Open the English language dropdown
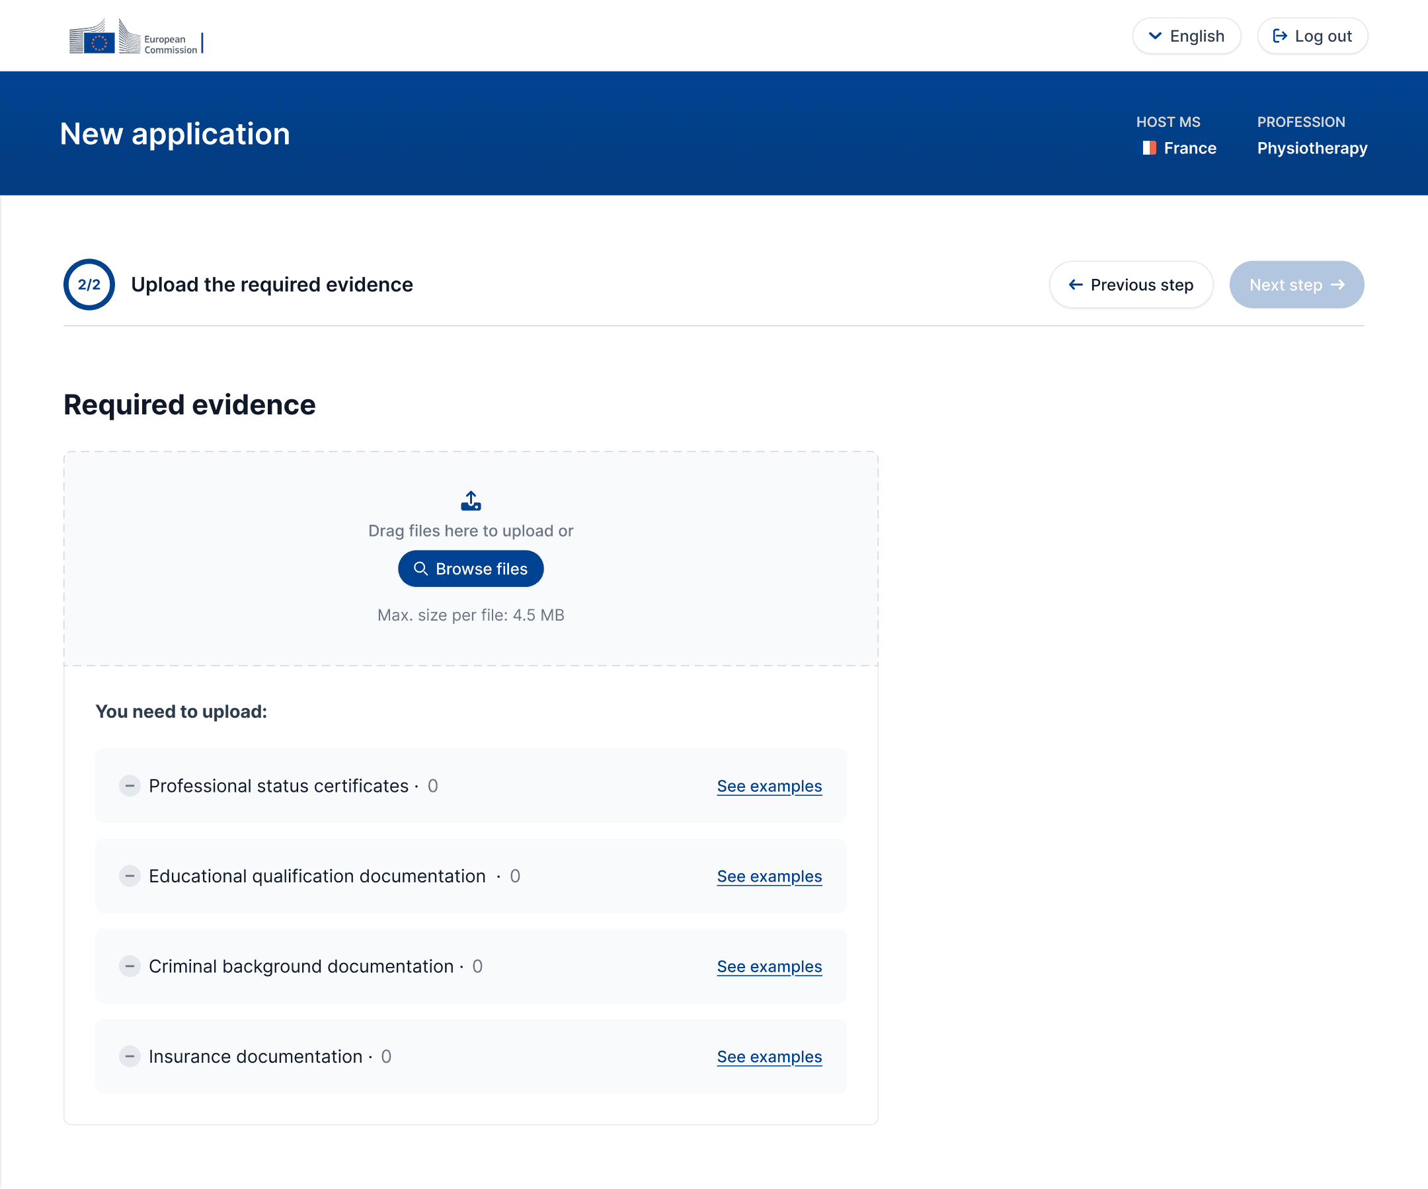The image size is (1428, 1189). point(1187,35)
